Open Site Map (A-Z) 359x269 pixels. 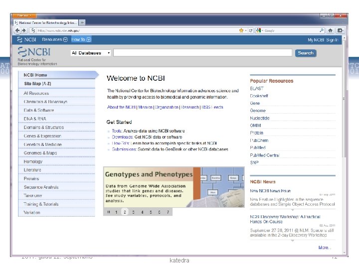point(56,84)
